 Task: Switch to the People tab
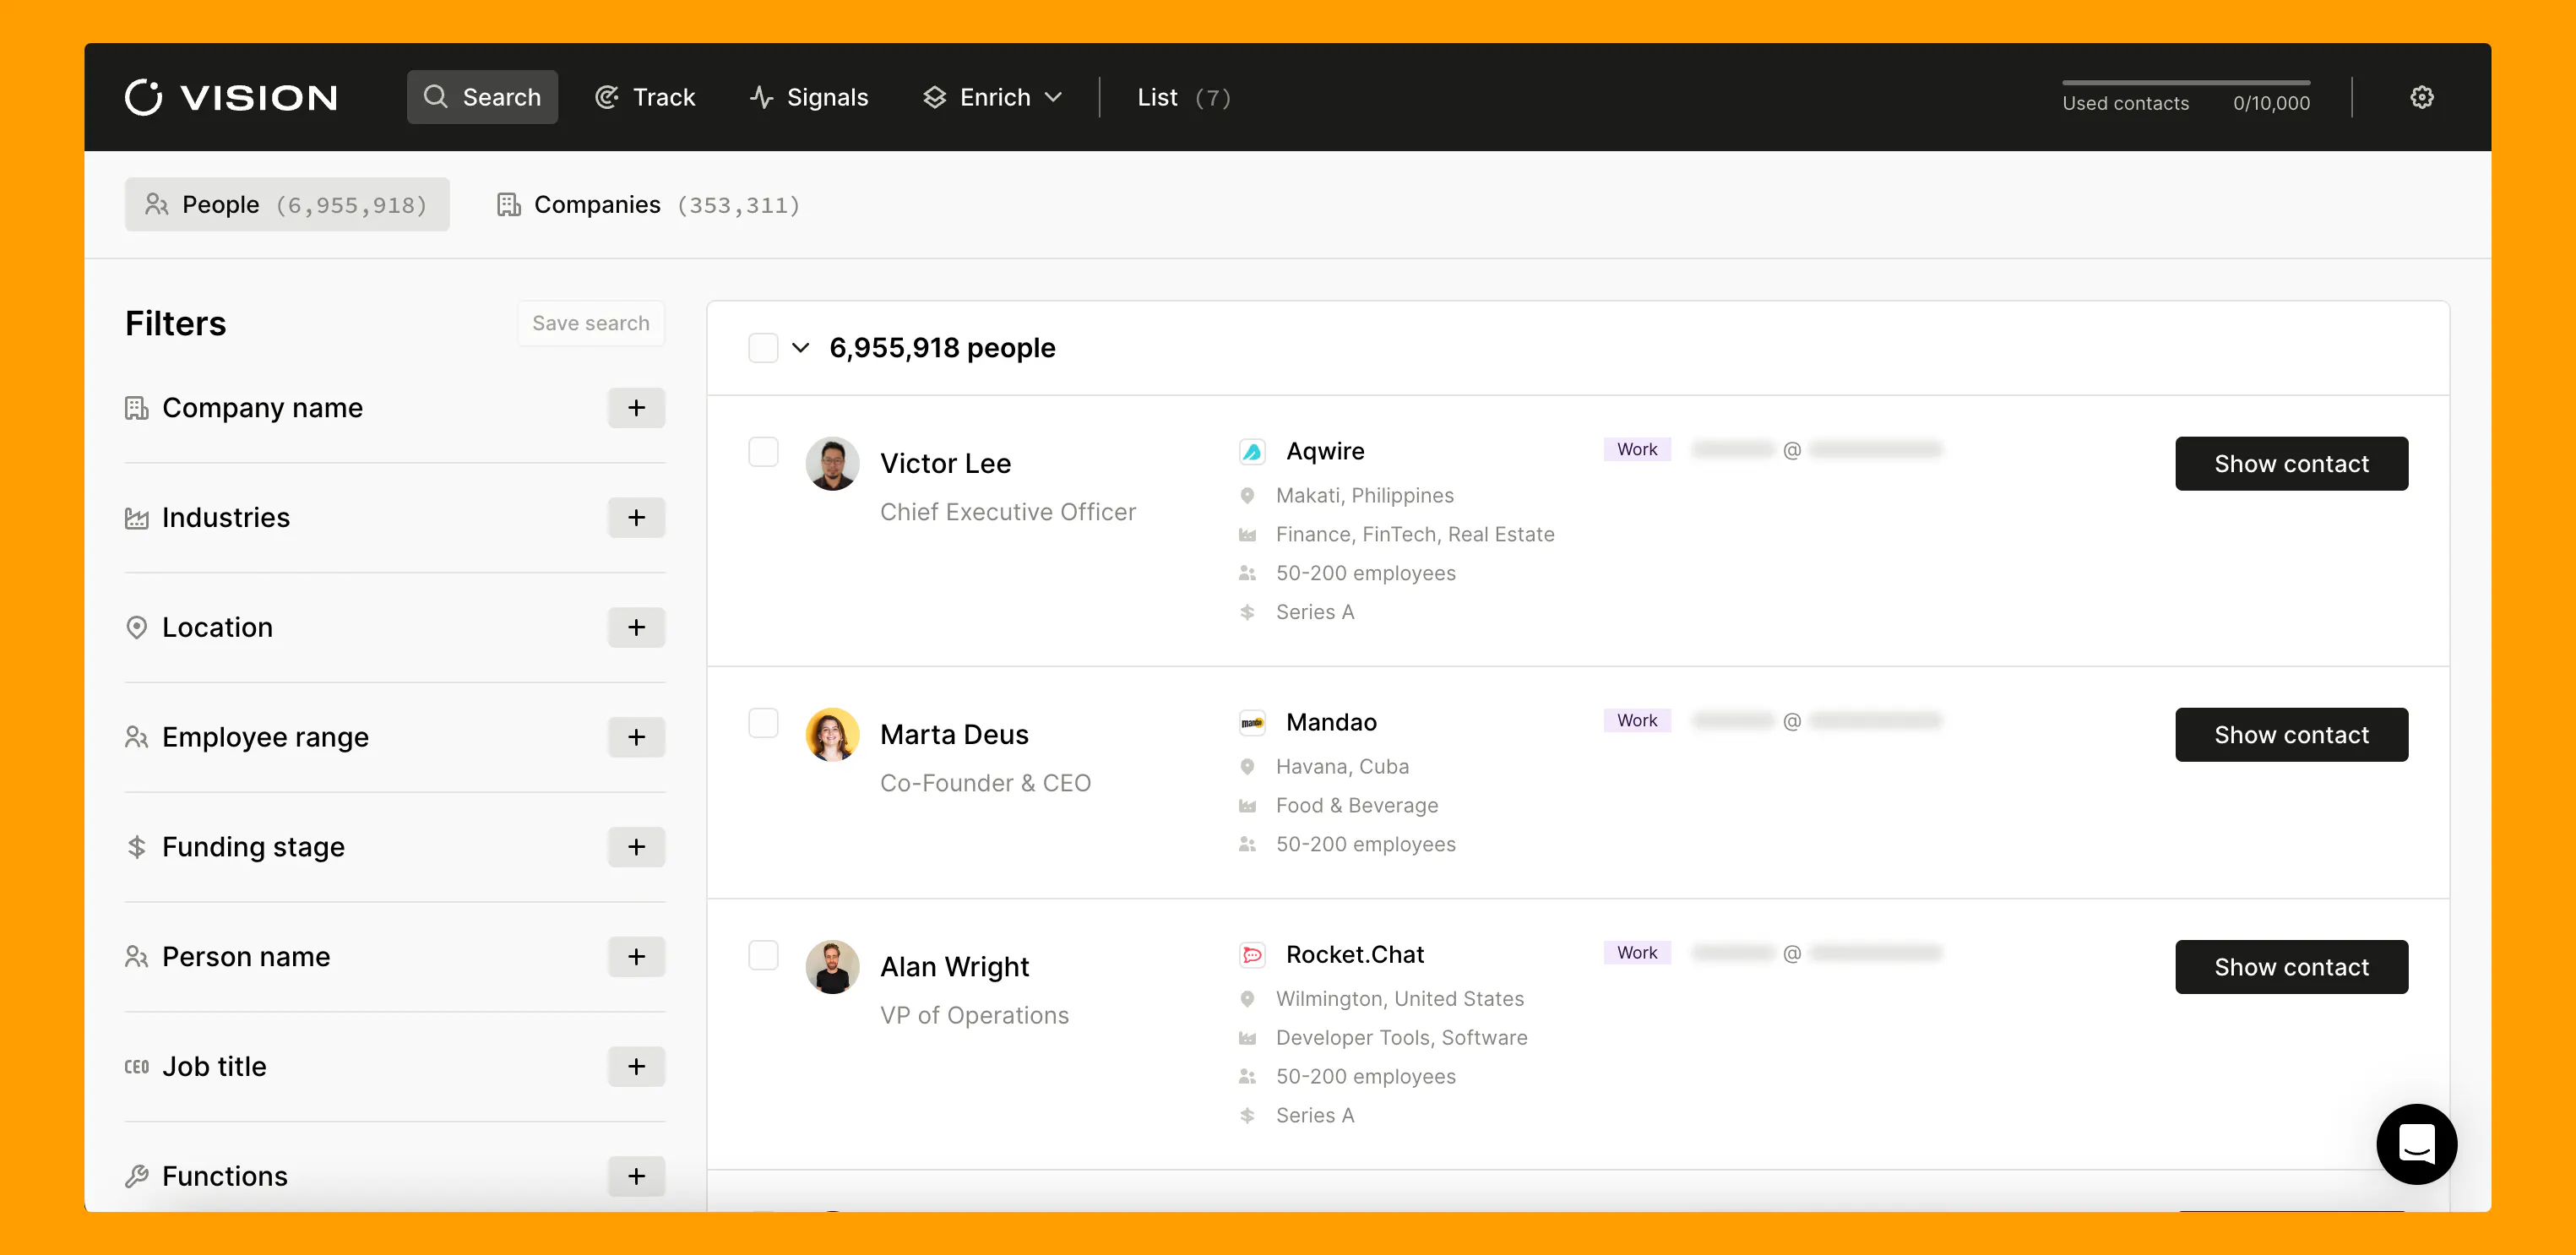[287, 205]
